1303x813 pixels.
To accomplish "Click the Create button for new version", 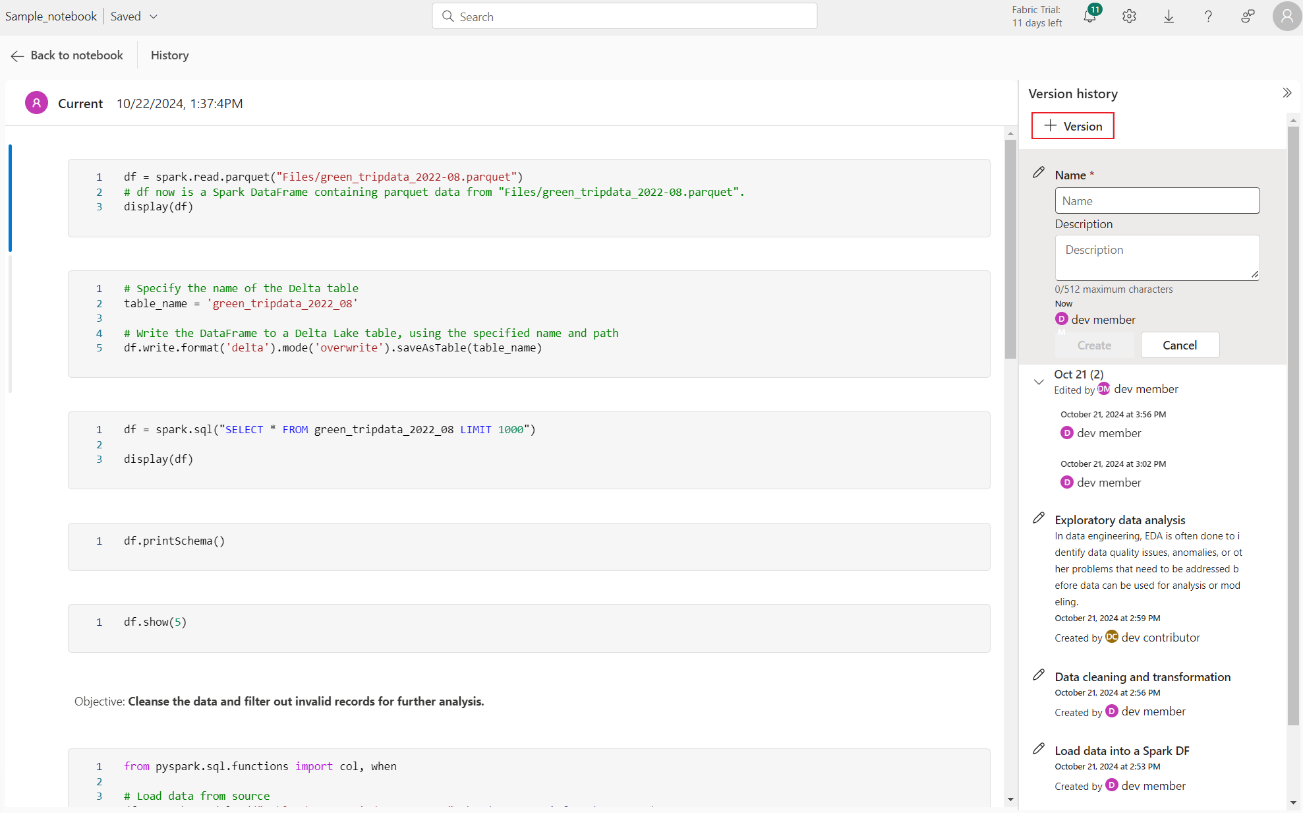I will [1093, 345].
